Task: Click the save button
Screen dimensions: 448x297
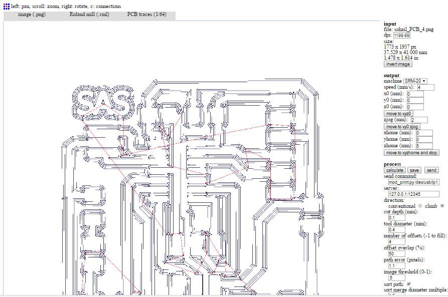Action: (x=414, y=170)
